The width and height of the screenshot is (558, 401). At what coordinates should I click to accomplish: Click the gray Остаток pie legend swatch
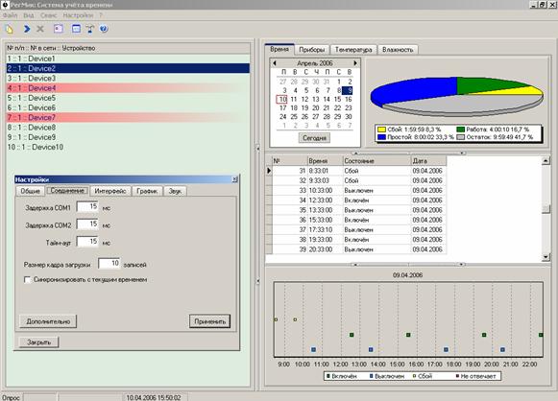point(460,137)
